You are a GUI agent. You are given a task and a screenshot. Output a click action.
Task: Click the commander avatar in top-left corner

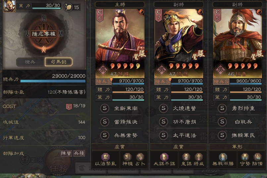[x=9, y=6]
